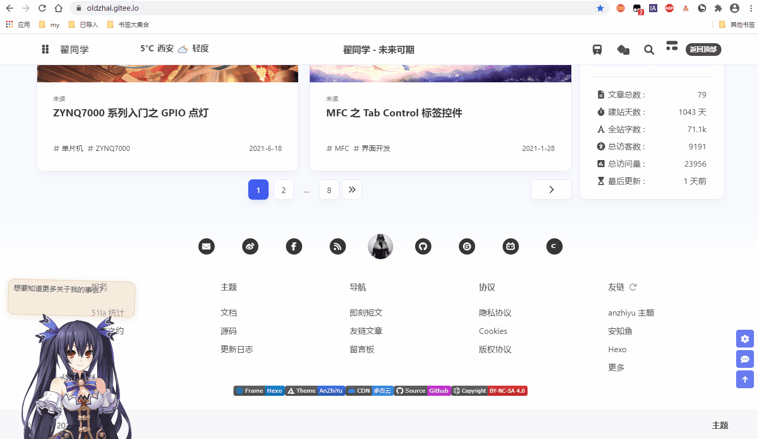The width and height of the screenshot is (758, 439).
Task: Open the 书签大集合 bookmarks folder
Action: (x=128, y=24)
